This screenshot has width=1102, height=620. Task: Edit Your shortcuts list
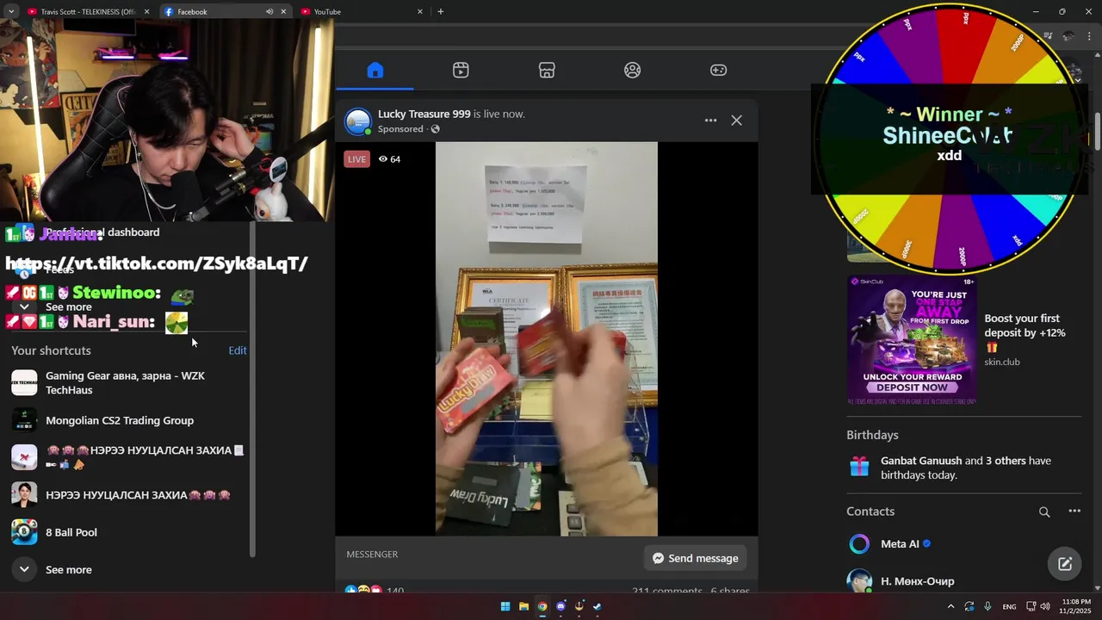pyautogui.click(x=238, y=350)
